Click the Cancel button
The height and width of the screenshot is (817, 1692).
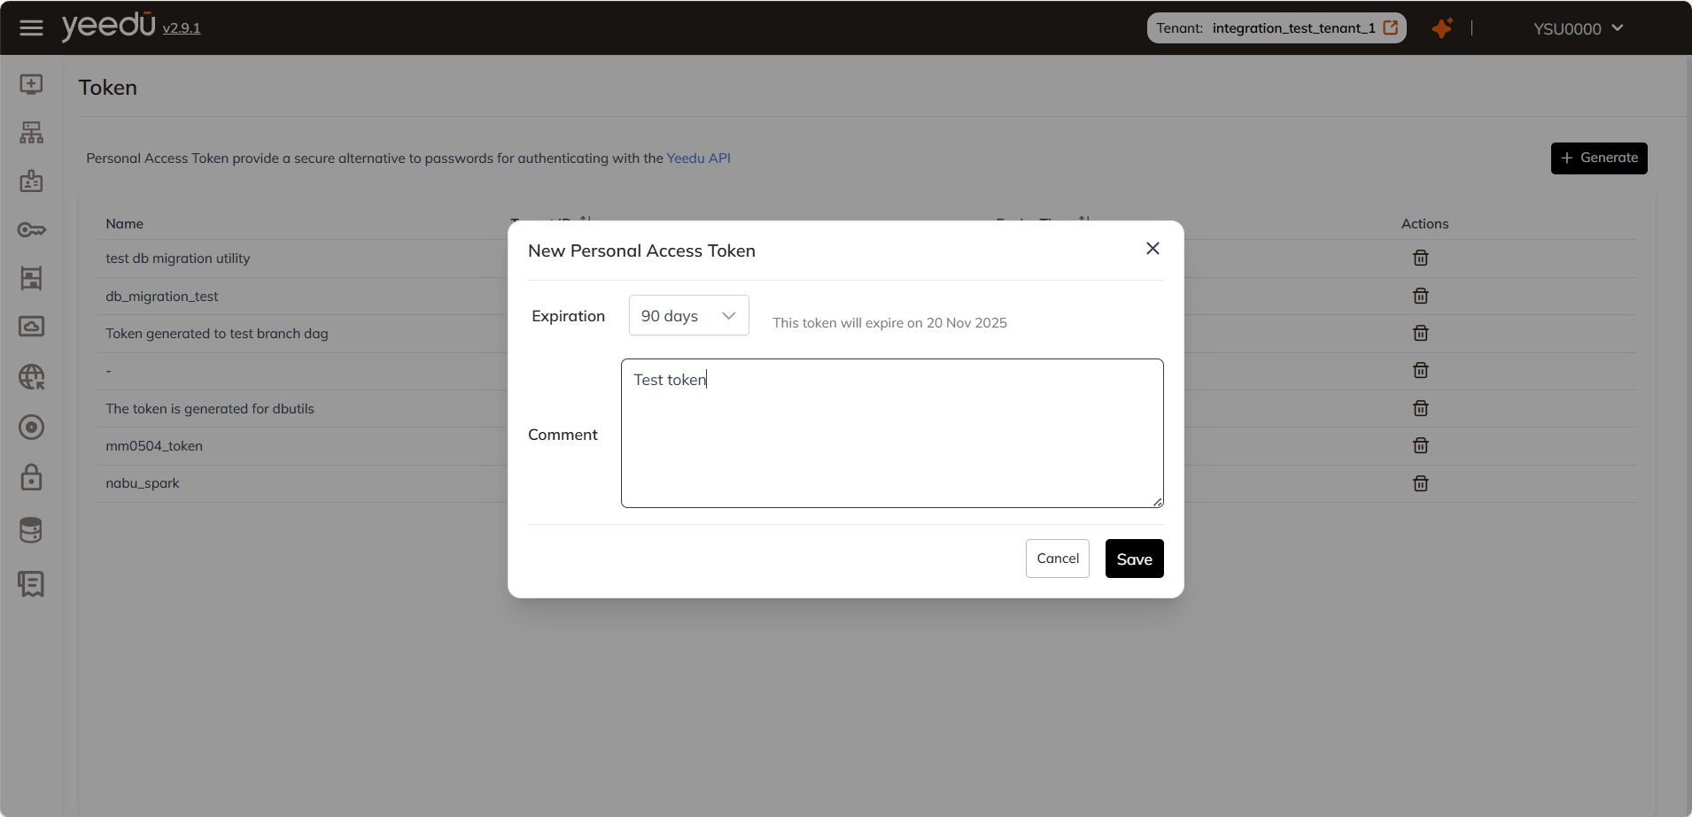(1057, 559)
